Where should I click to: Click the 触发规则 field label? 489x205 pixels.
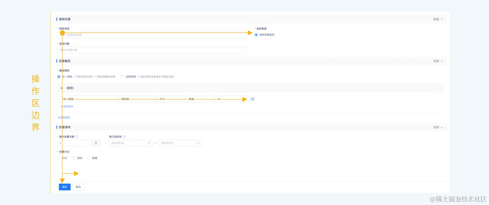[64, 70]
